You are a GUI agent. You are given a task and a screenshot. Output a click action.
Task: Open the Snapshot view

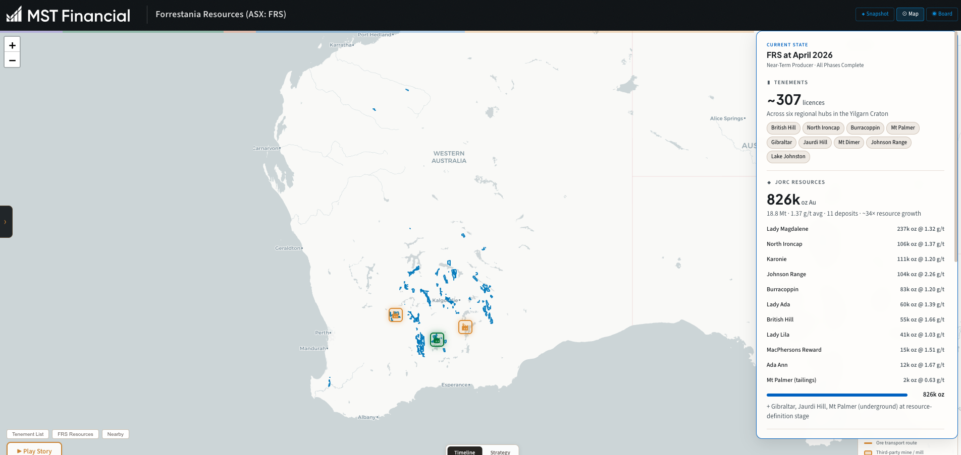[875, 14]
